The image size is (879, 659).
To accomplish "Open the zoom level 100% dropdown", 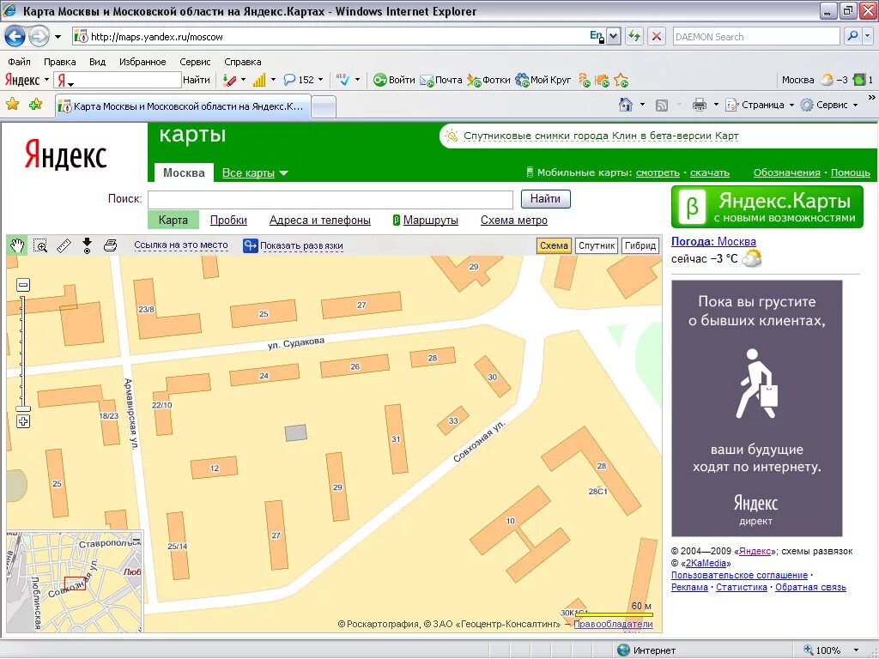I will (x=856, y=650).
